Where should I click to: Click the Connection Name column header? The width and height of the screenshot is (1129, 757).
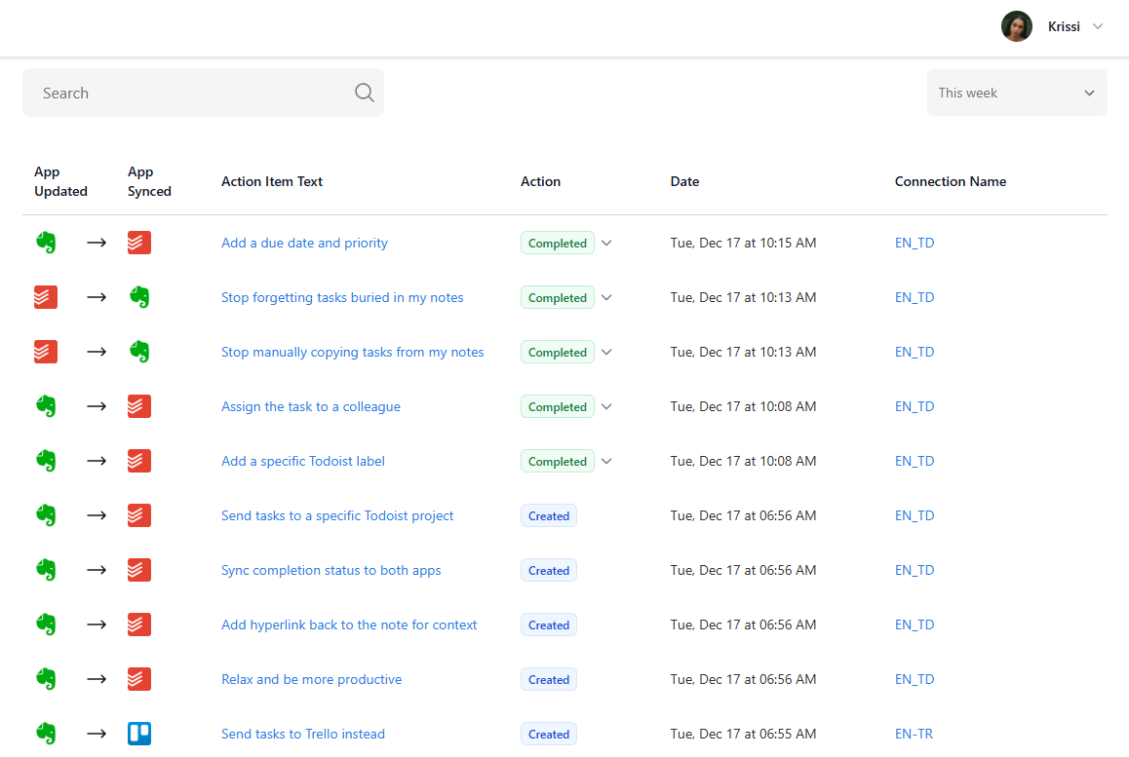click(951, 181)
